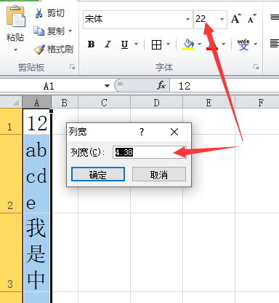Expand the font name dropdown list
This screenshot has height=303, width=279.
click(188, 19)
